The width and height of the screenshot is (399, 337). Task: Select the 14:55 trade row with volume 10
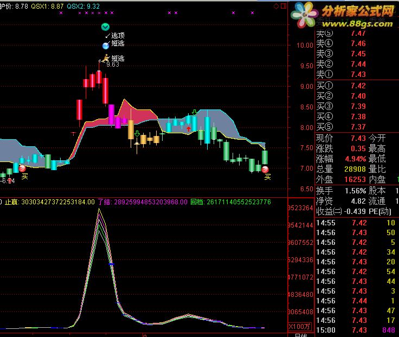[356, 223]
